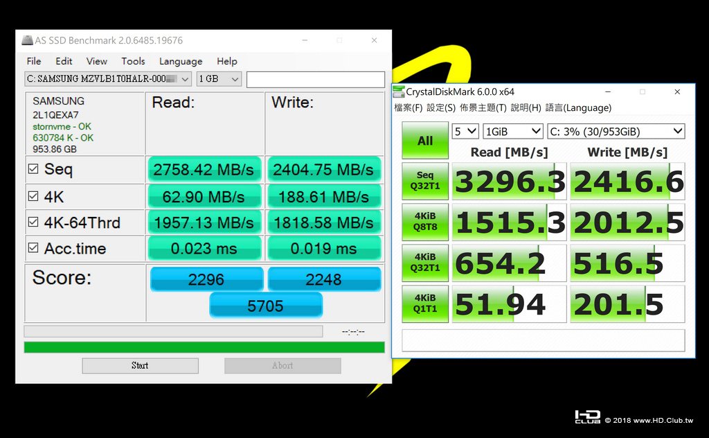
Task: Open the 1 GB test size dropdown
Action: (219, 79)
